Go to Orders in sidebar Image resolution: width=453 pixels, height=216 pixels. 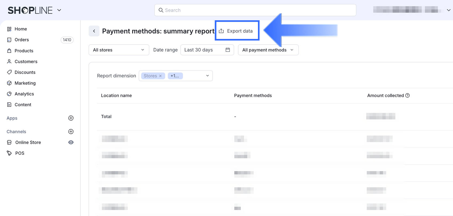tap(22, 40)
